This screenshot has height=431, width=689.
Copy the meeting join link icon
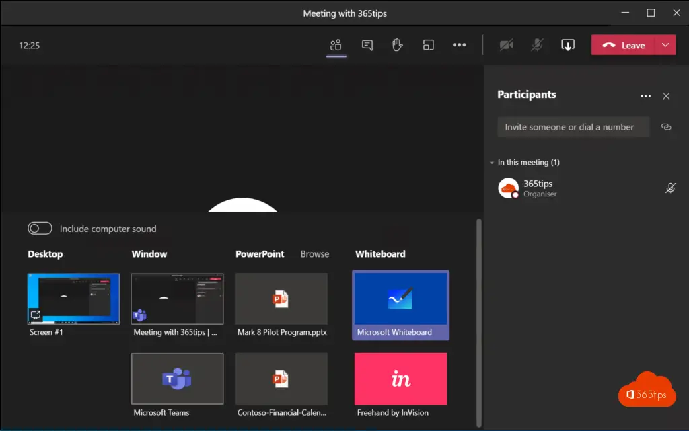tap(666, 127)
